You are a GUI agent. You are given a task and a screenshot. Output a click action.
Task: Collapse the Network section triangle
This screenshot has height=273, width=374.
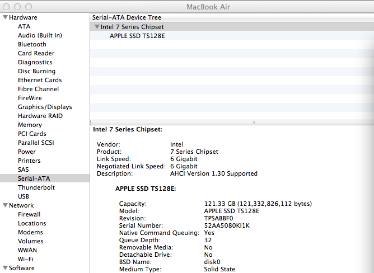[5, 205]
